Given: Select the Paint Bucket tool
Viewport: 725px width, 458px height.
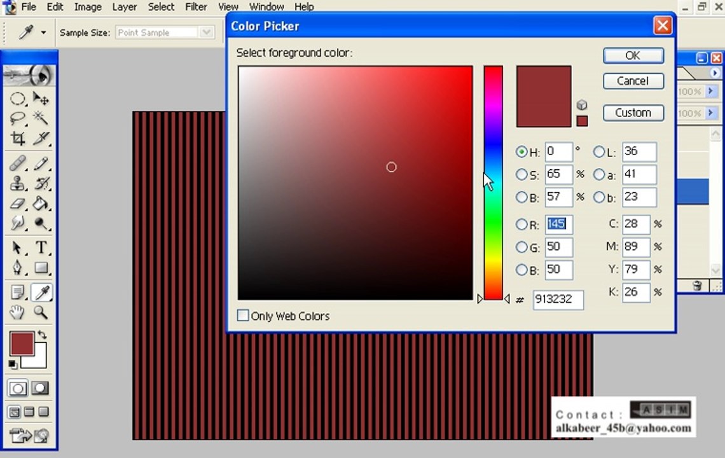Looking at the screenshot, I should click(x=41, y=203).
